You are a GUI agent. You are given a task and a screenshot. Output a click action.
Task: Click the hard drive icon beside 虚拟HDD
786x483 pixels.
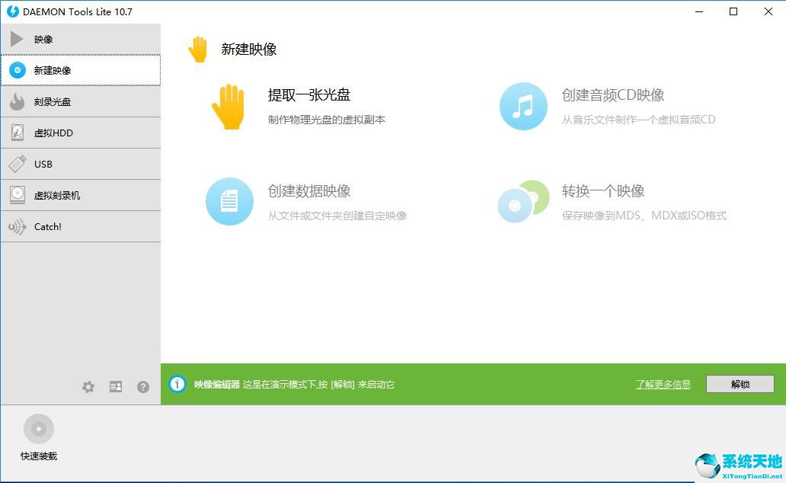pyautogui.click(x=17, y=133)
